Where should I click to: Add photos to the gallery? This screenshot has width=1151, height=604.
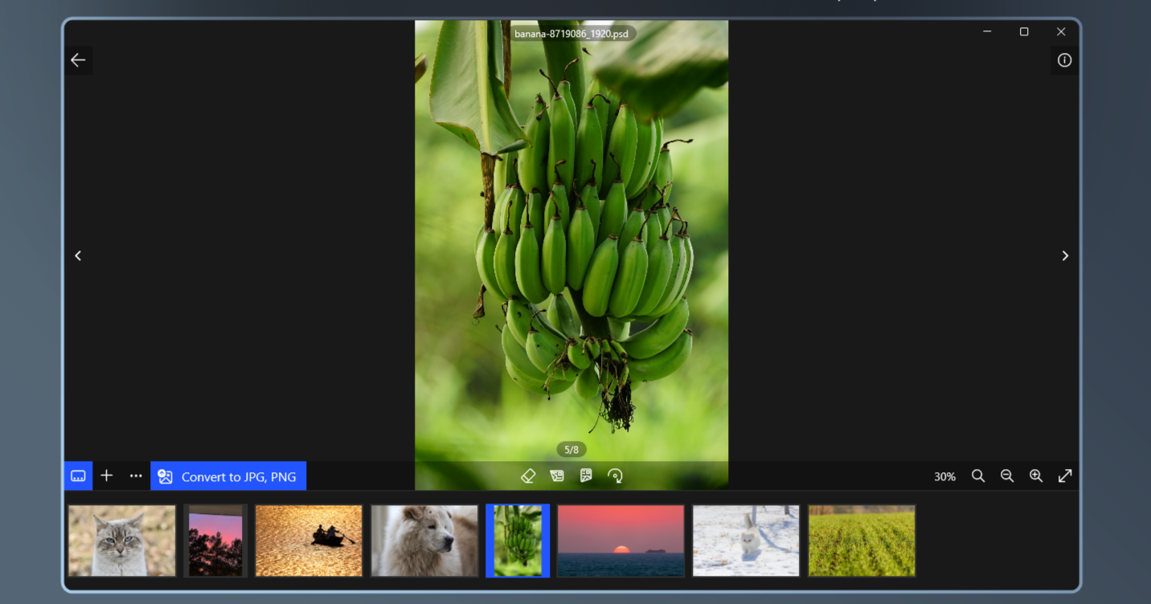click(x=106, y=475)
